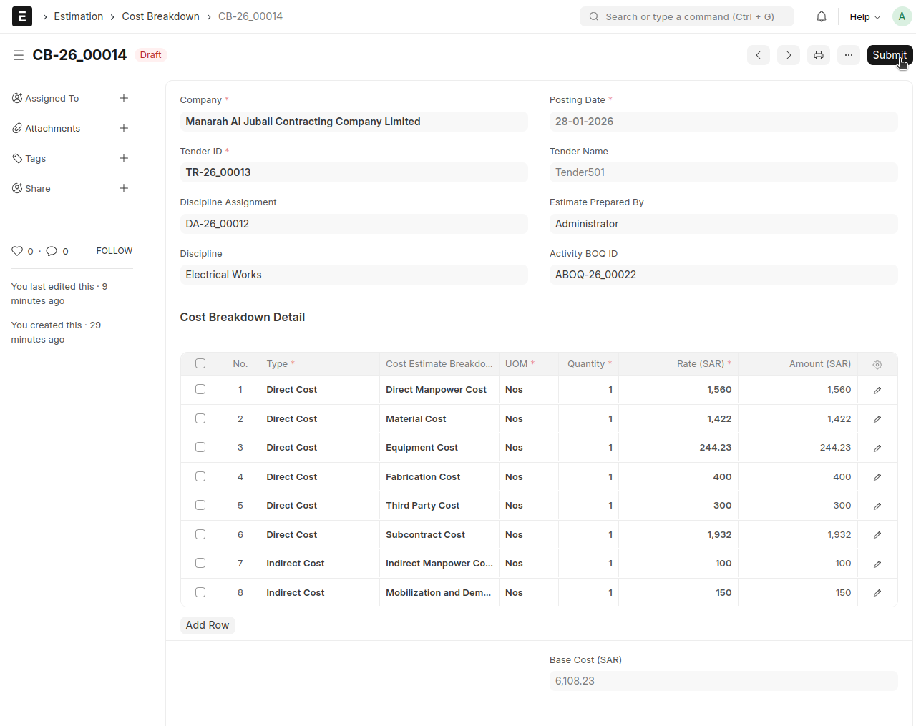This screenshot has height=726, width=916.
Task: Select all rows via header checkbox
Action: pos(200,363)
